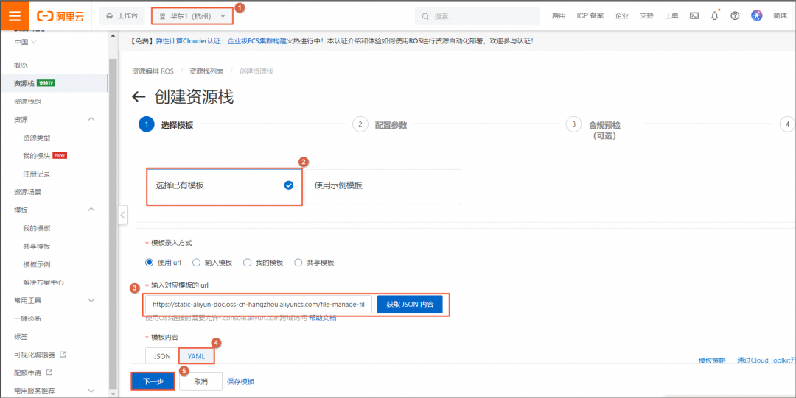Screen dimensions: 796x398
Task: Open 企业级ECS集群构建 banner link
Action: coord(257,41)
